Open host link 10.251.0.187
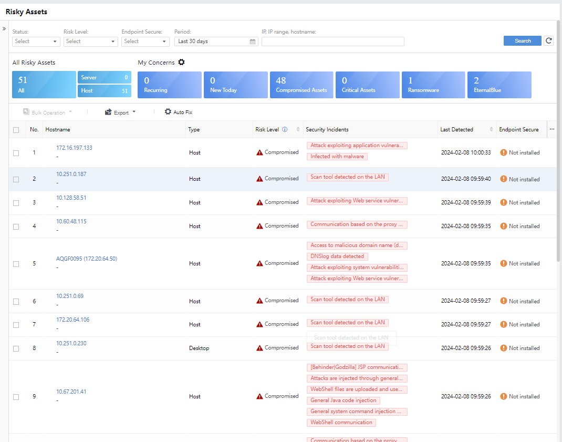562x442 pixels. pos(71,174)
